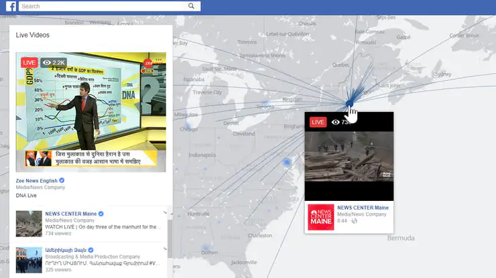
Task: Click the Armenian broadcaster list thumbnail
Action: tap(29, 260)
